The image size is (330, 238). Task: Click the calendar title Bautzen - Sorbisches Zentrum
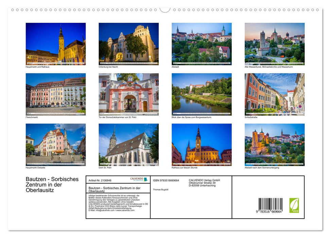coord(52,185)
